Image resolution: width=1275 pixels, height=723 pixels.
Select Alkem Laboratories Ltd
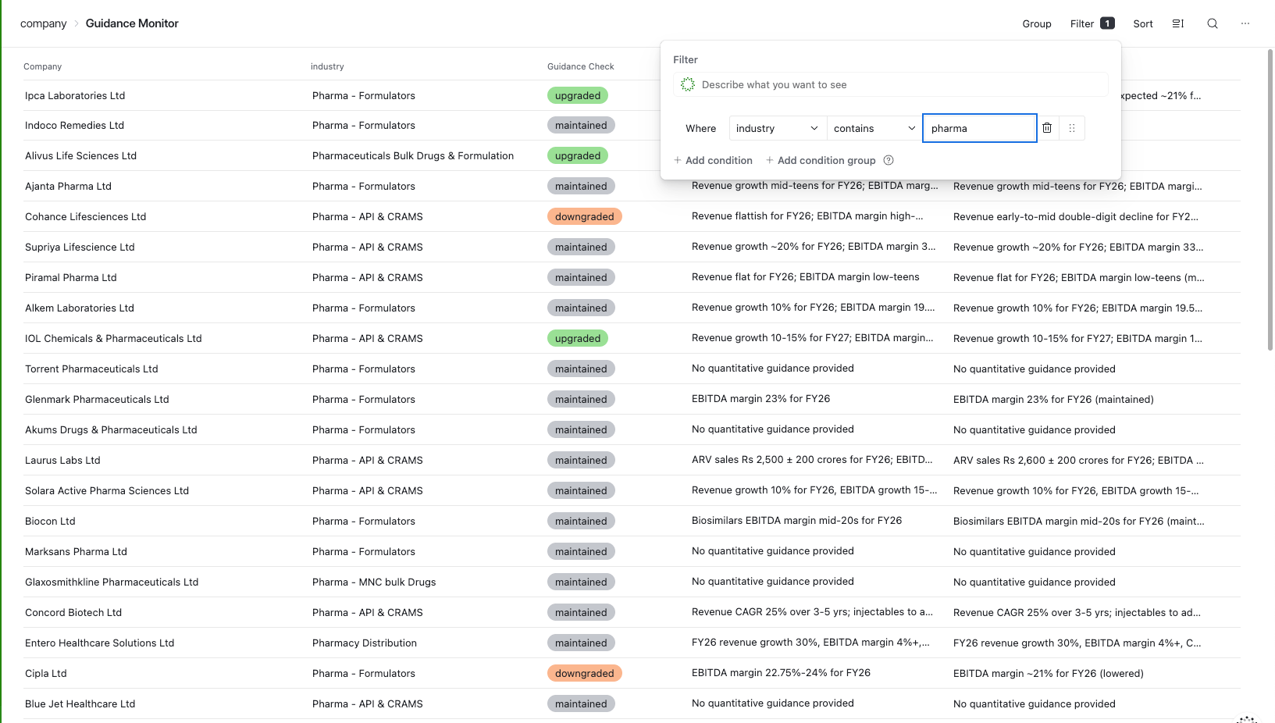pyautogui.click(x=80, y=308)
